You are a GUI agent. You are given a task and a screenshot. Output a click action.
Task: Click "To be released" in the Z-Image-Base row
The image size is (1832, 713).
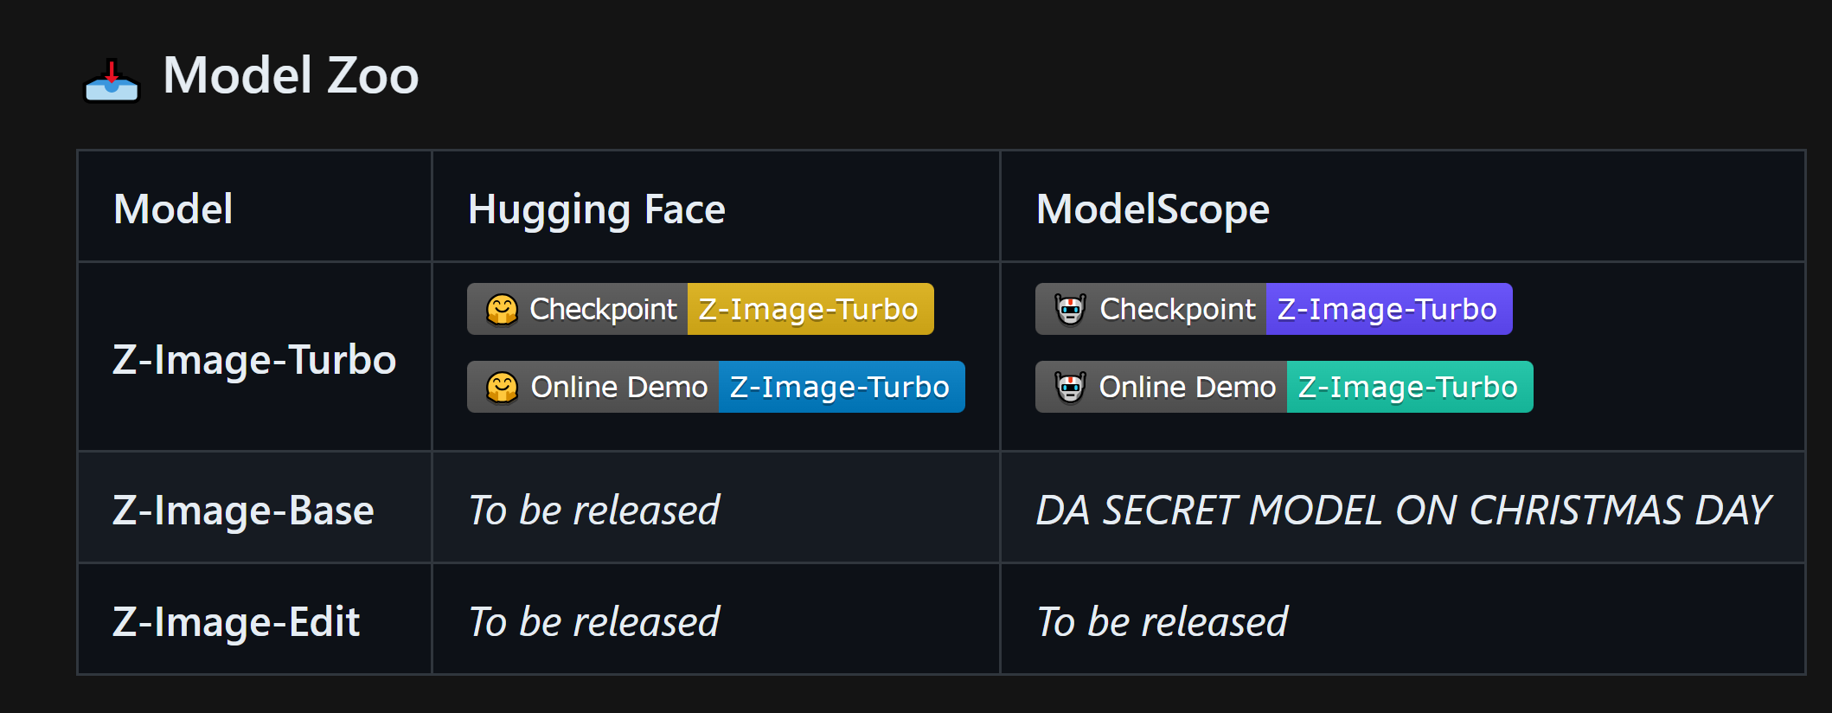point(594,511)
